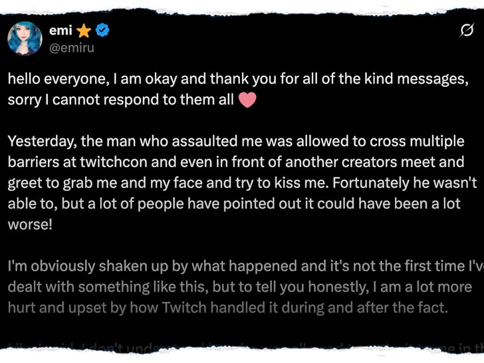The width and height of the screenshot is (484, 363).
Task: Click the line "sorry I cannot respond to them all"
Action: [x=120, y=100]
